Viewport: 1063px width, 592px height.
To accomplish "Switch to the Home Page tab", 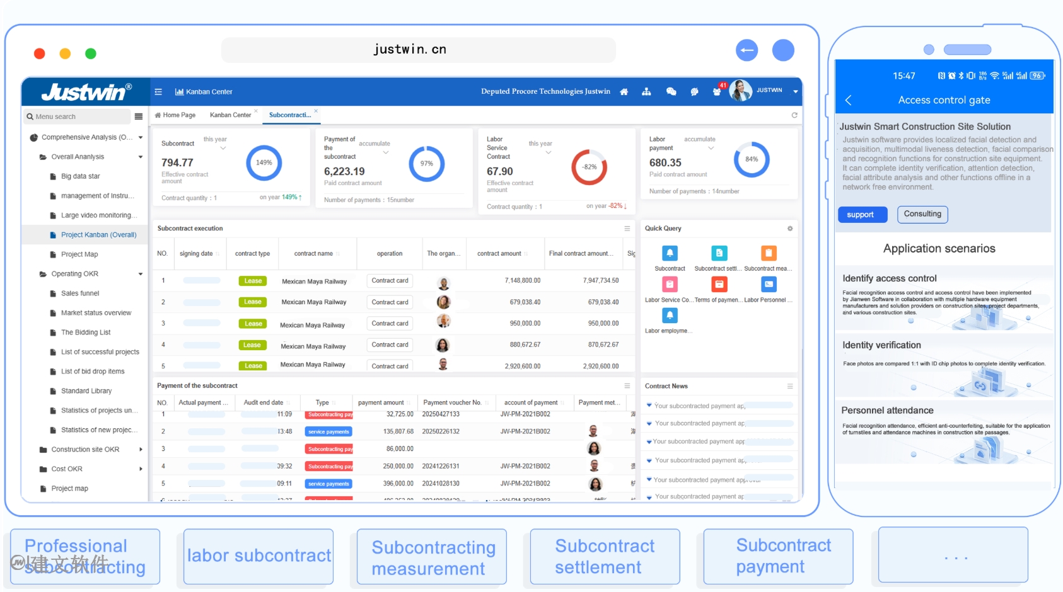I will (x=175, y=115).
